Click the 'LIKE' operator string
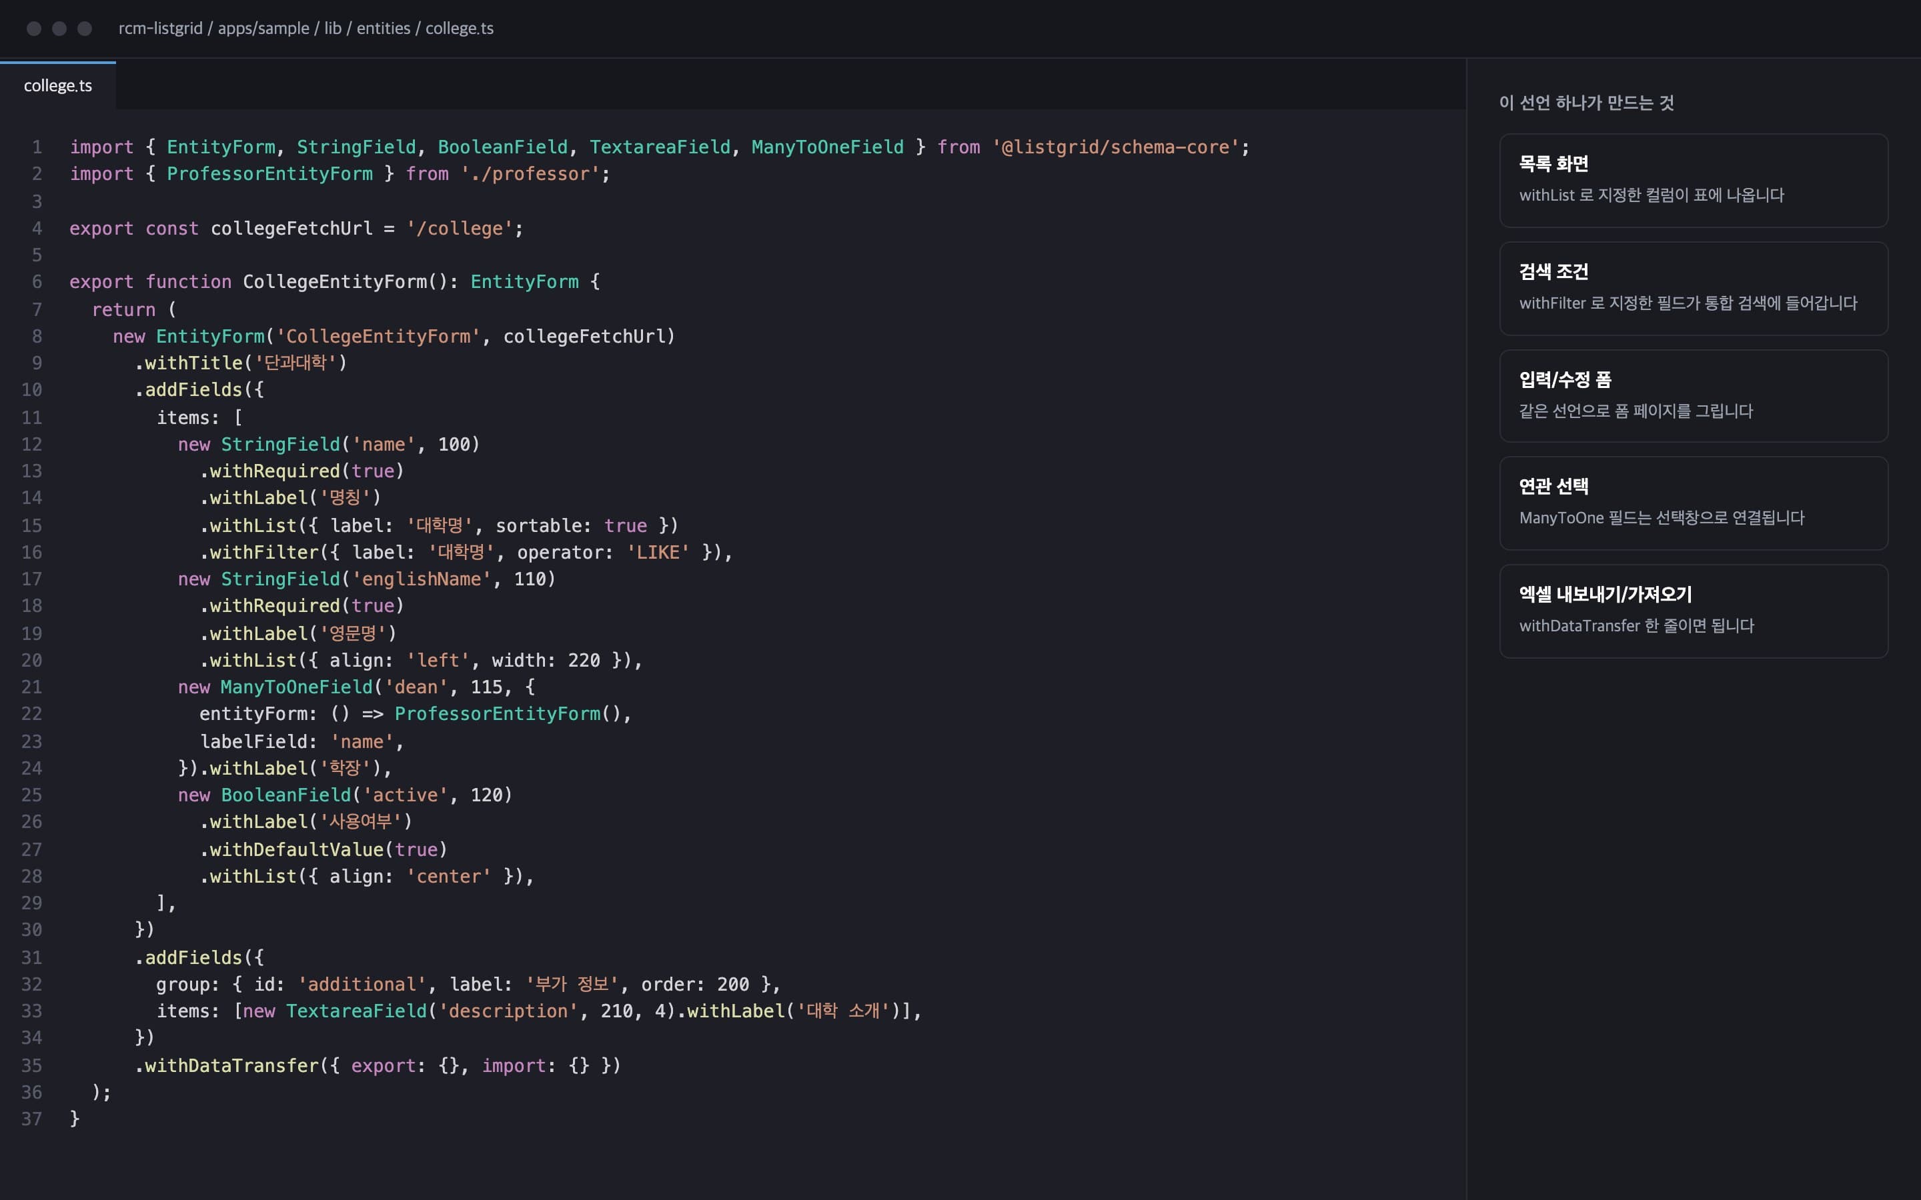The height and width of the screenshot is (1200, 1921). click(658, 553)
